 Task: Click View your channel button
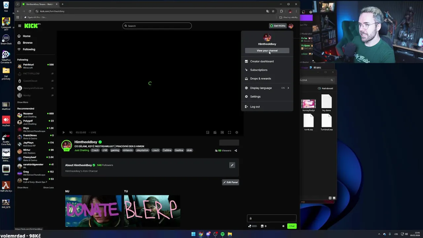(267, 51)
